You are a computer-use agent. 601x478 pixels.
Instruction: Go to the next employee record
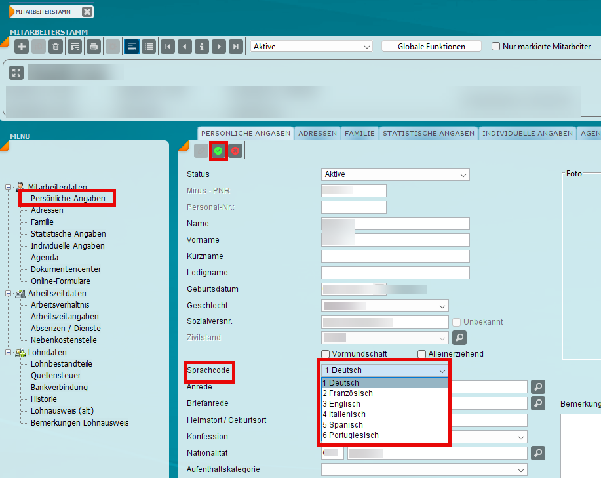[x=219, y=47]
